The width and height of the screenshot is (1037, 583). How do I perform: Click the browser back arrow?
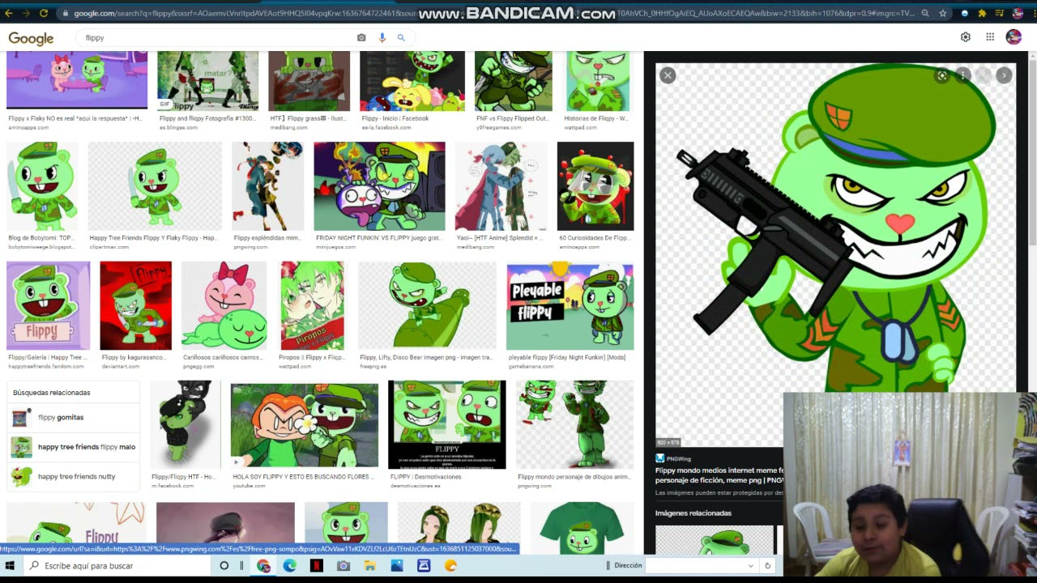click(9, 13)
